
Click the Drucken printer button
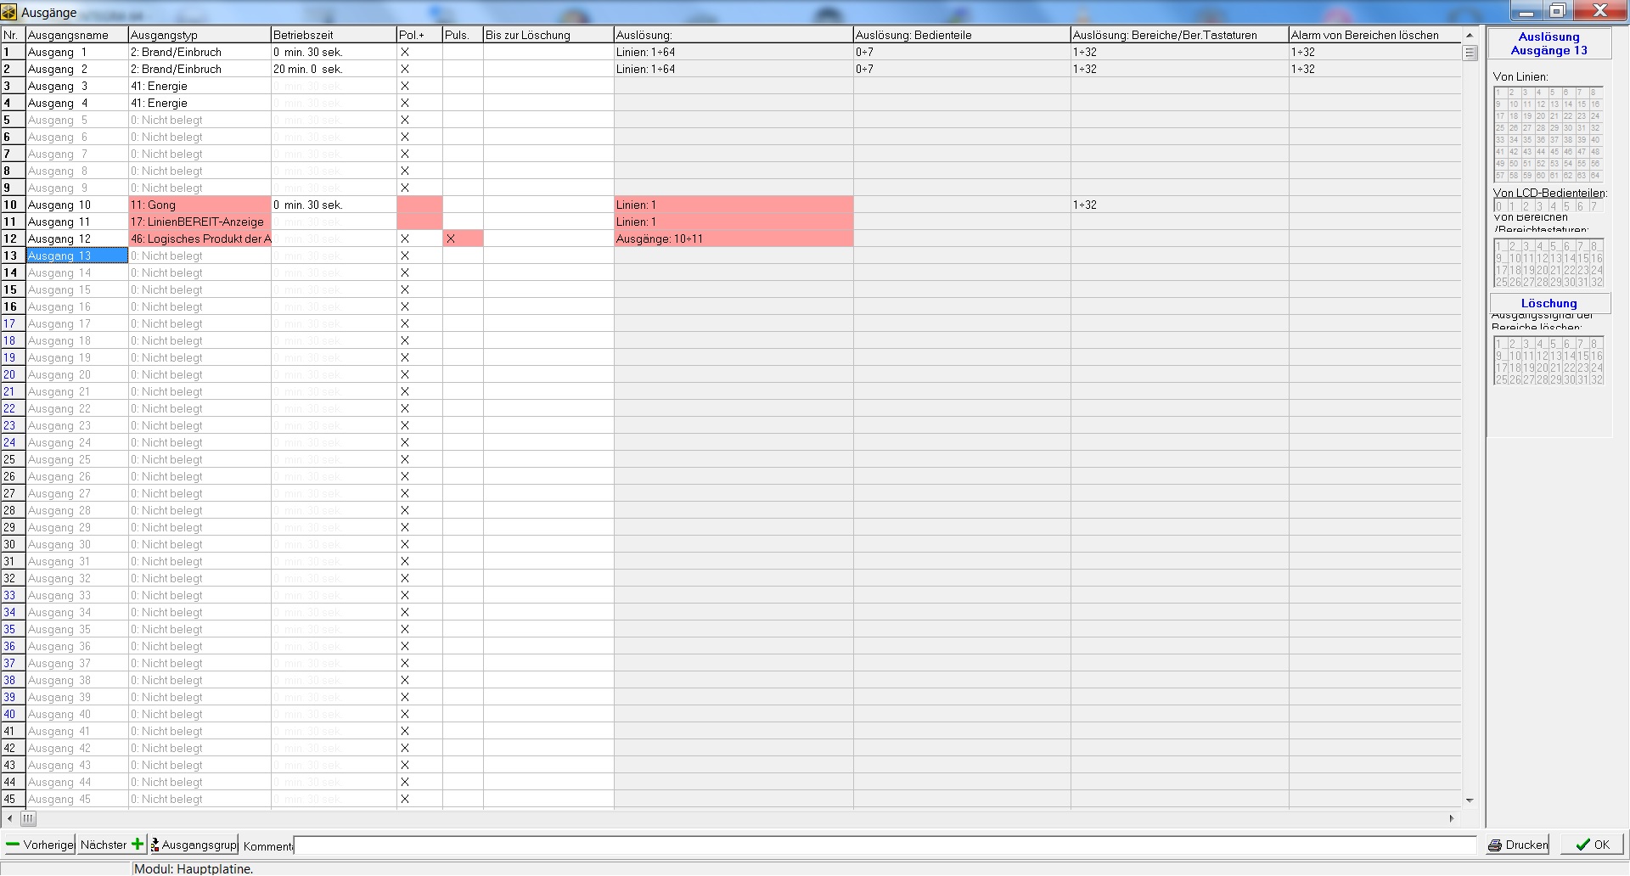pos(1518,845)
